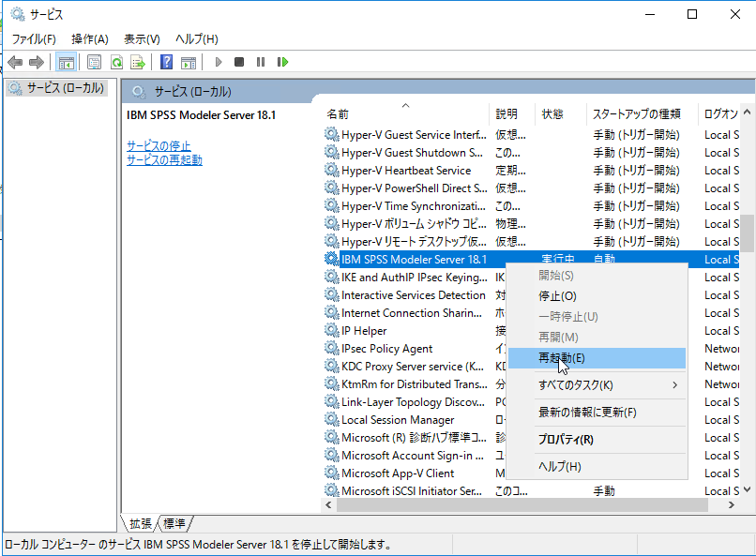Click the Forward arrow toolbar icon
Viewport: 756px width, 556px height.
coord(37,62)
